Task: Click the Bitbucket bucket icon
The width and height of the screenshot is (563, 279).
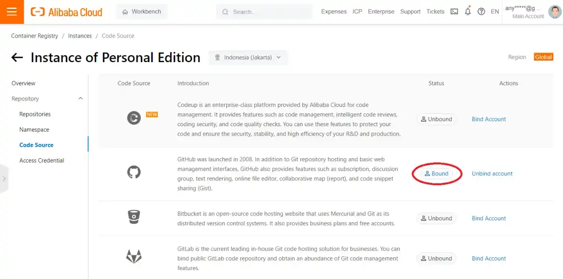Action: point(134,217)
